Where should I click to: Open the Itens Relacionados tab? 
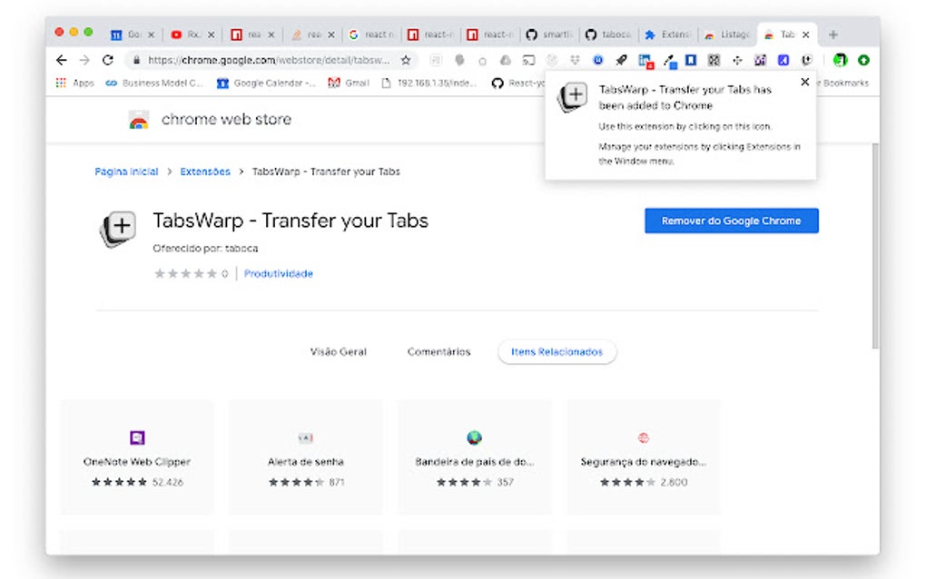557,352
